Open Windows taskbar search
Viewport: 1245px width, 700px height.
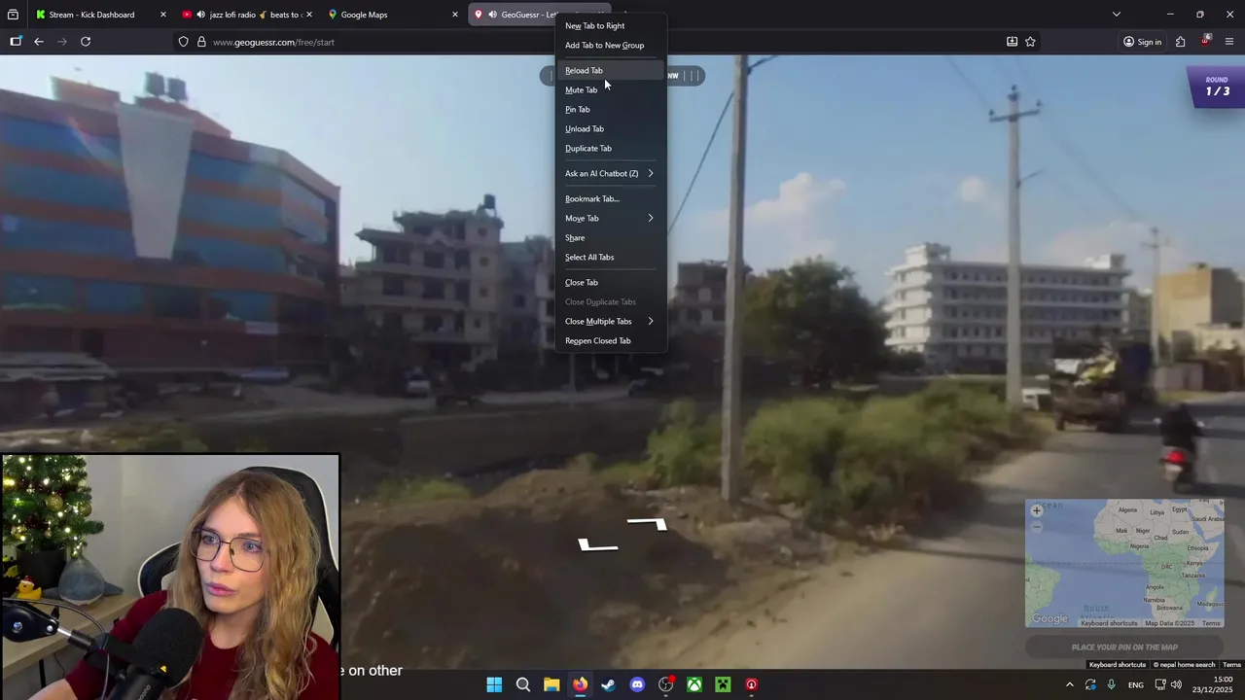(522, 684)
